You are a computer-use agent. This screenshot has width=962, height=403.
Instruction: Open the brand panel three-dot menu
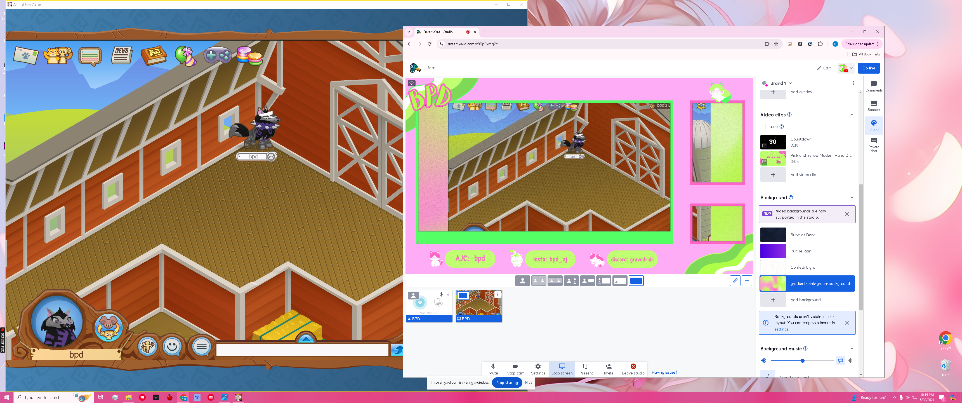point(853,83)
